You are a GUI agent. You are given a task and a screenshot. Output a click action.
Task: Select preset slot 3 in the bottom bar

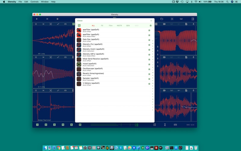(x=55, y=125)
